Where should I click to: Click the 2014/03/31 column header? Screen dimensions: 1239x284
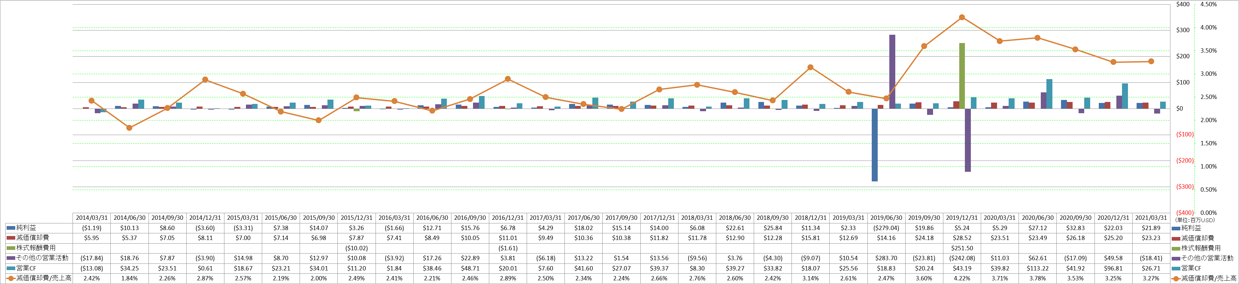coord(91,218)
